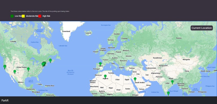
Task: Click the Canada label on map
Action: click(13, 41)
